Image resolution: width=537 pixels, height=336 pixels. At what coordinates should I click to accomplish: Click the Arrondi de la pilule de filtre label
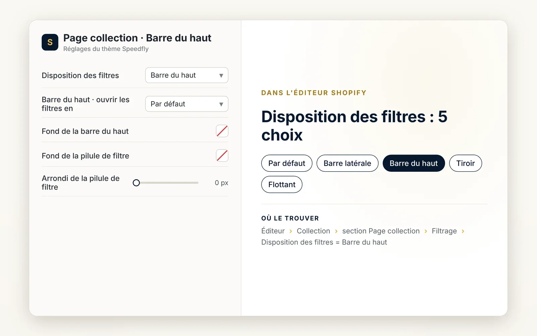81,183
